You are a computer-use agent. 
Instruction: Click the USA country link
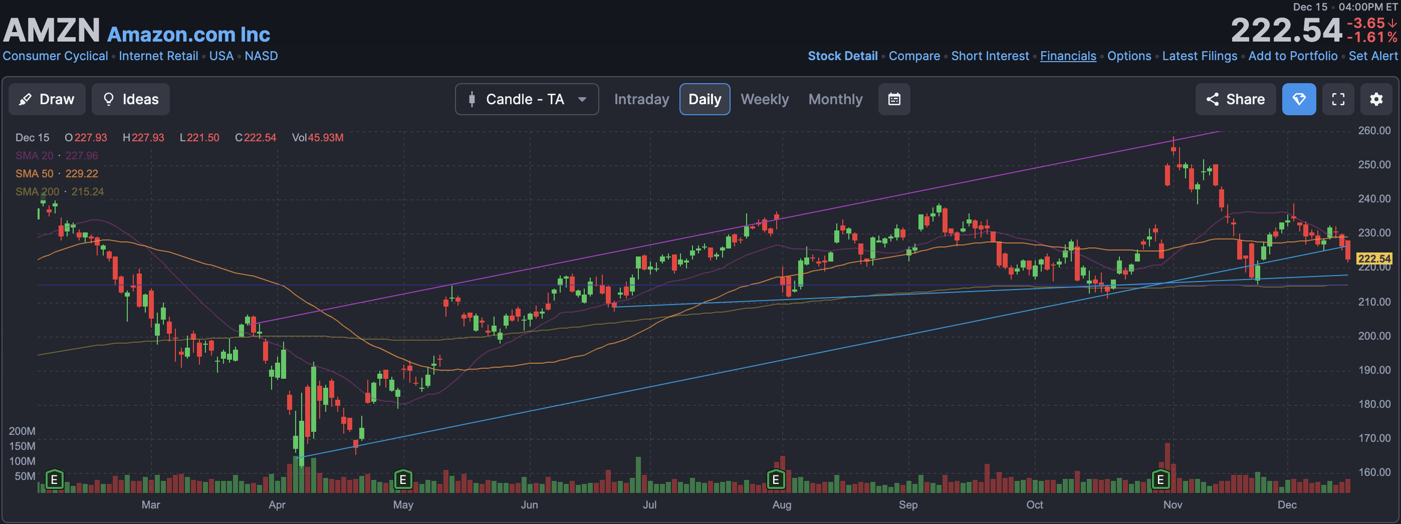tap(221, 56)
